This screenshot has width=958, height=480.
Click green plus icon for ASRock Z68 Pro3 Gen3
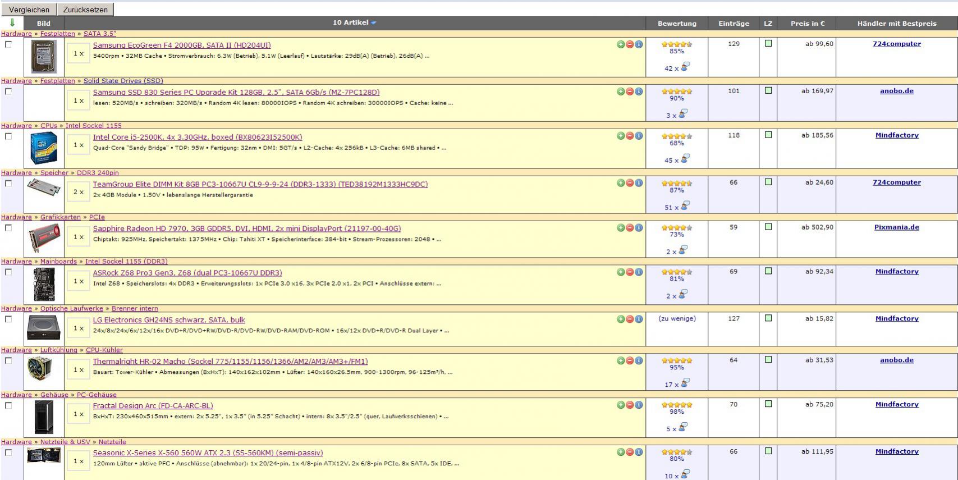621,272
